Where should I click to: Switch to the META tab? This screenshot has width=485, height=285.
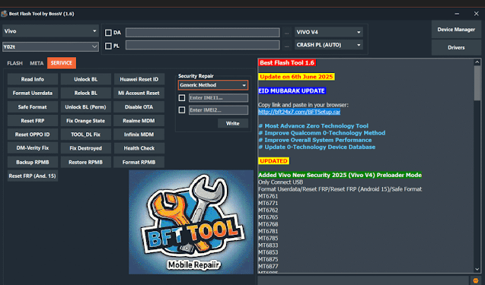37,63
